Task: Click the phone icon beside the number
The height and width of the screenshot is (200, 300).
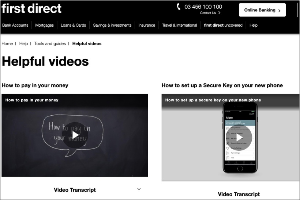Action: [179, 7]
